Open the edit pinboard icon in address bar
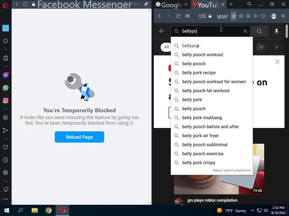Image resolution: width=289 pixels, height=216 pixels. [x=233, y=16]
